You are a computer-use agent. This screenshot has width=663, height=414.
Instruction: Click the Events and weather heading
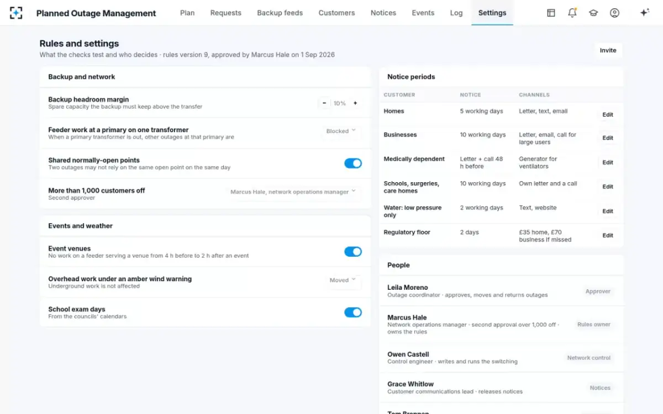81,226
